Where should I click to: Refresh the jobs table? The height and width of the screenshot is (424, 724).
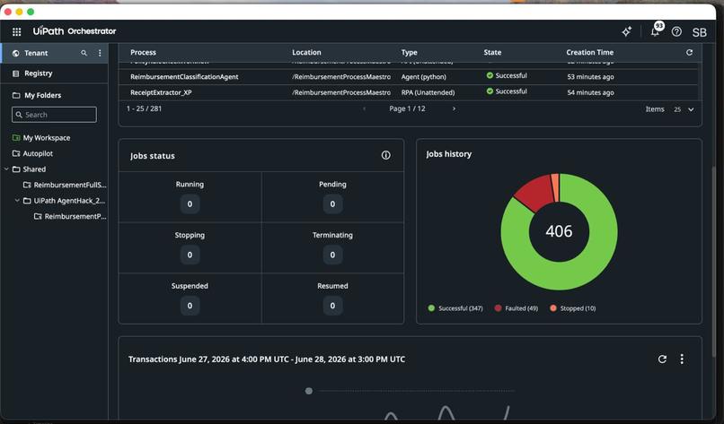[689, 53]
